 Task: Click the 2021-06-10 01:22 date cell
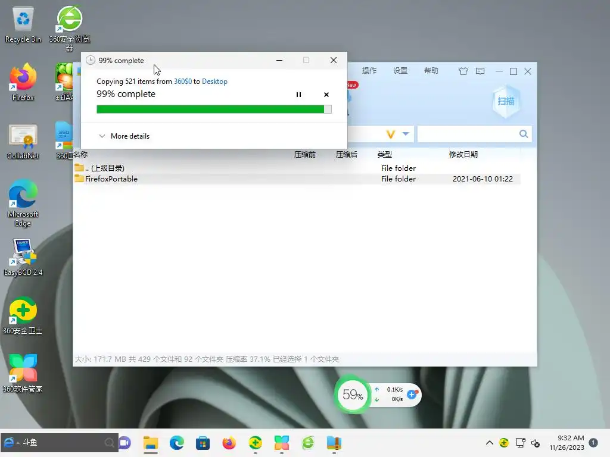coord(483,179)
